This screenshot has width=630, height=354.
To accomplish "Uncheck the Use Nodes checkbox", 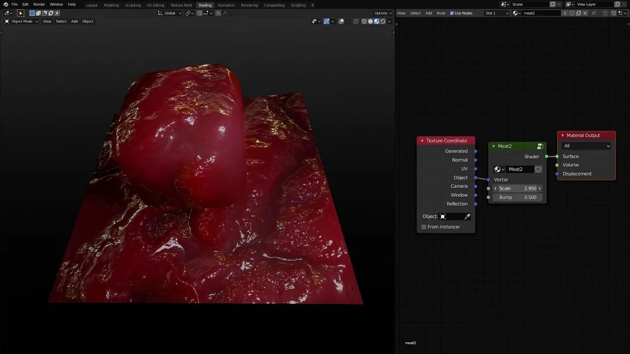I will (452, 13).
